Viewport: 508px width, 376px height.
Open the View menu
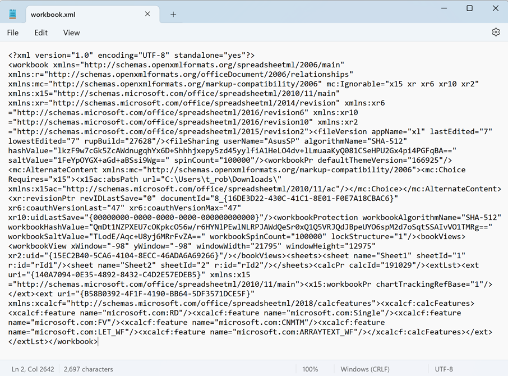tap(71, 33)
